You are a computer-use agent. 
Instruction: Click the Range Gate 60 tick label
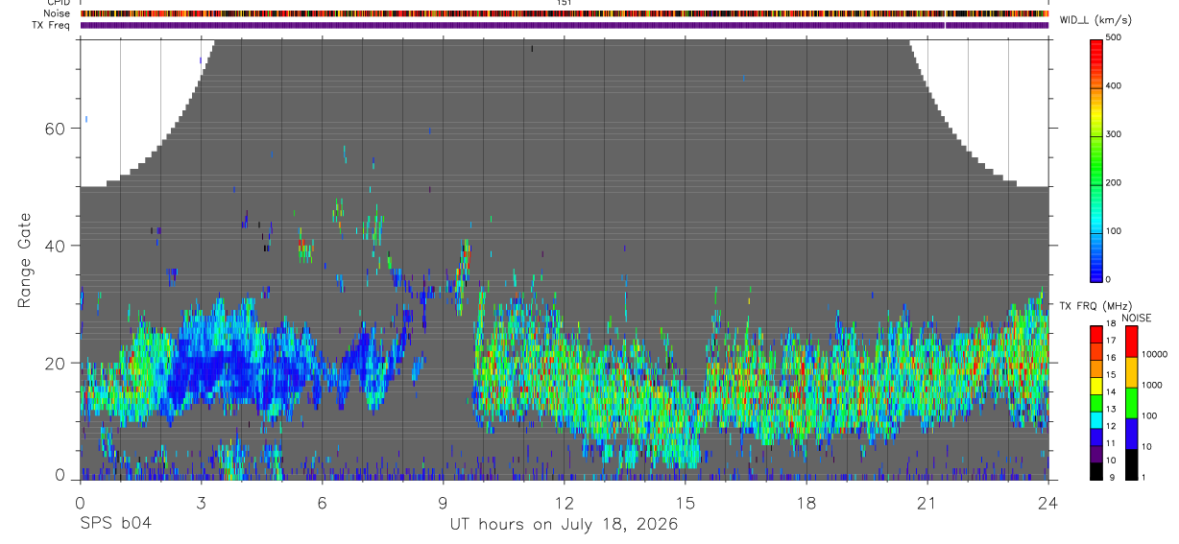[56, 129]
